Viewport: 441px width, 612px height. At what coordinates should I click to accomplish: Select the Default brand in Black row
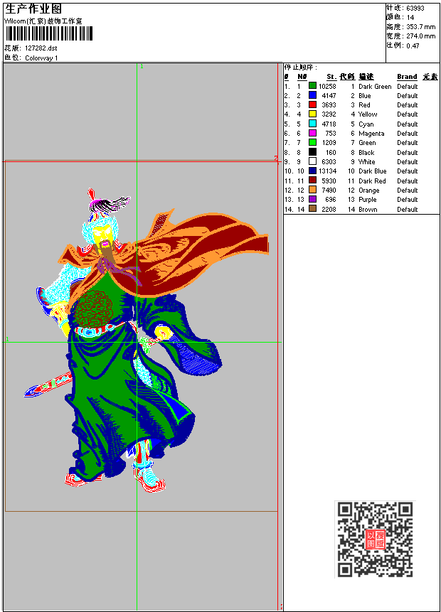click(x=407, y=153)
